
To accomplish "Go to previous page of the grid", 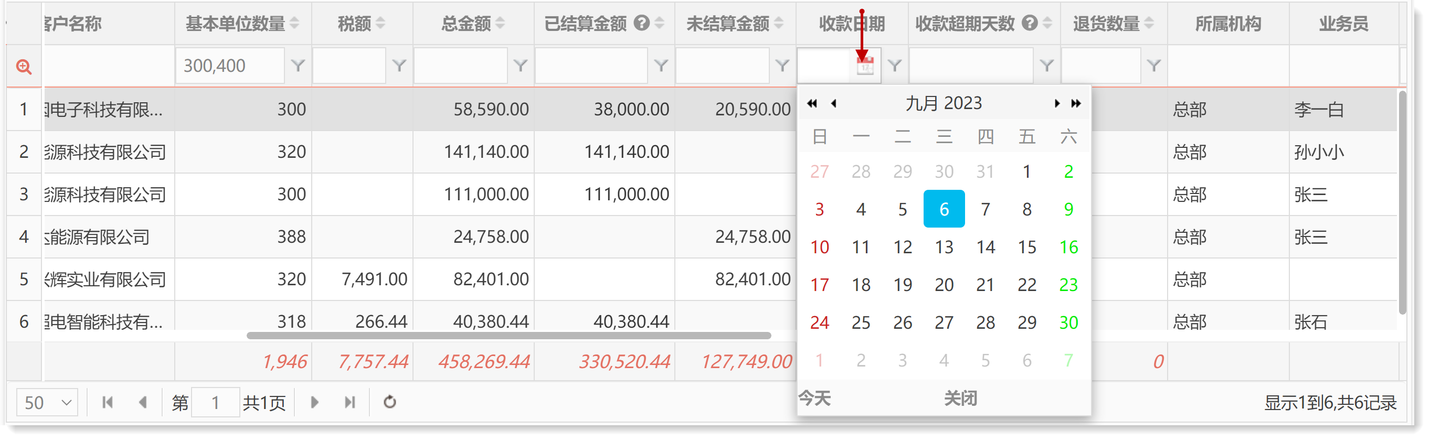I will point(143,402).
